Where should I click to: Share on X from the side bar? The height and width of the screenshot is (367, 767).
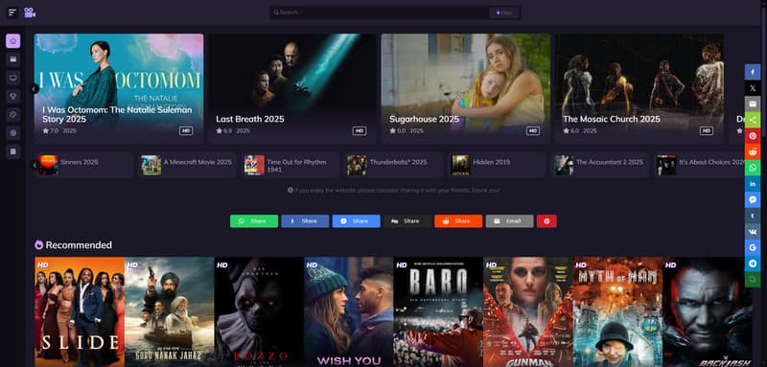point(753,88)
